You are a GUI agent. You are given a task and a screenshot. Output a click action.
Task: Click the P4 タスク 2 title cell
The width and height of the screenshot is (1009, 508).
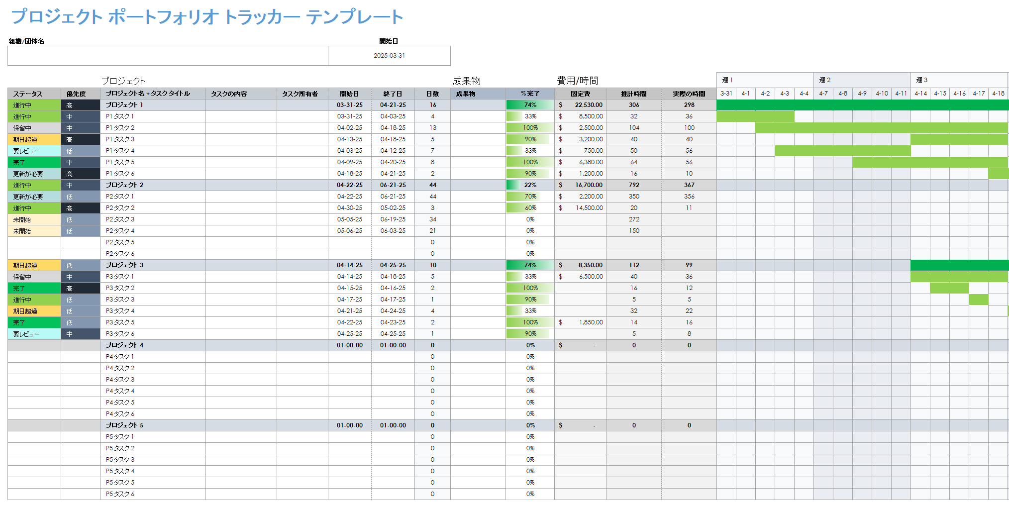click(x=153, y=368)
